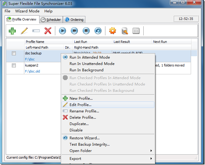The image size is (205, 165).
Task: Select the kuaipan2 profile name
Action: tap(32, 65)
